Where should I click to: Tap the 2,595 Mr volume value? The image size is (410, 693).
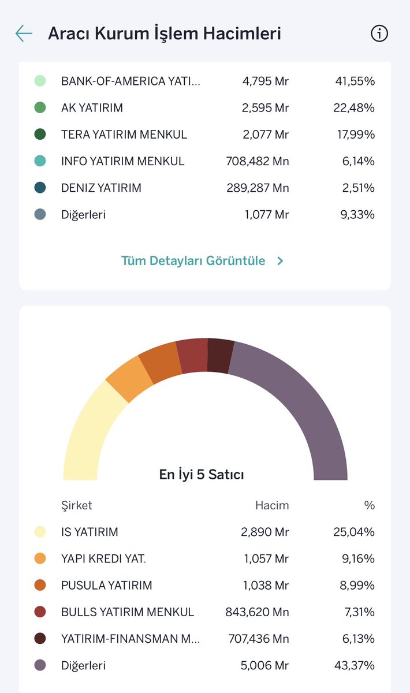pyautogui.click(x=266, y=108)
